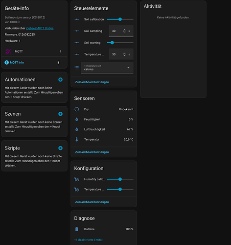This screenshot has width=231, height=245.
Task: Add a new automation with plus icon
Action: point(60,79)
